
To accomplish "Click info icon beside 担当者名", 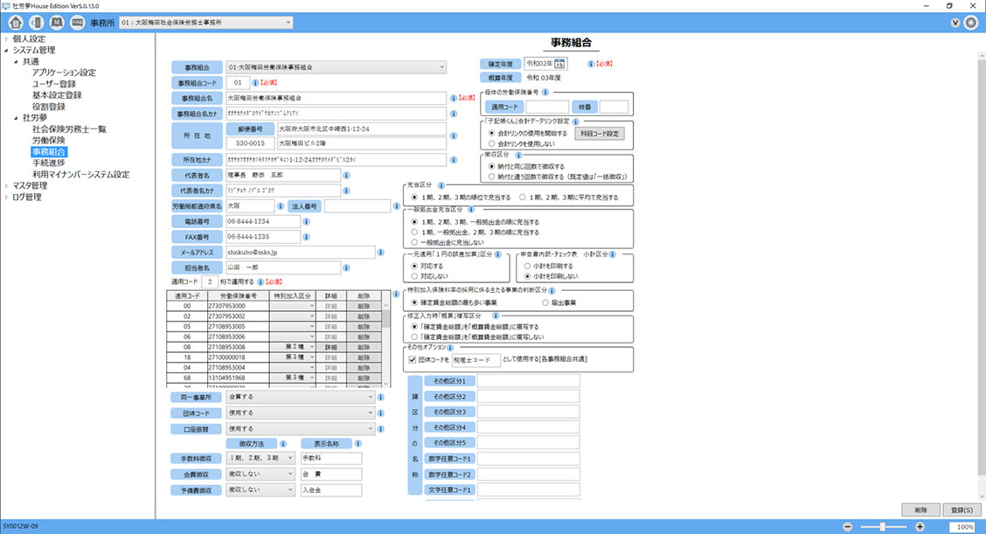I will pos(346,268).
